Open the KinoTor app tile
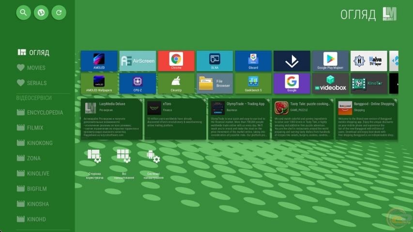 [369, 84]
